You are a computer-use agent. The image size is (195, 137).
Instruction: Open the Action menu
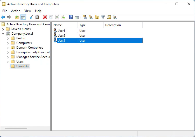[16, 11]
